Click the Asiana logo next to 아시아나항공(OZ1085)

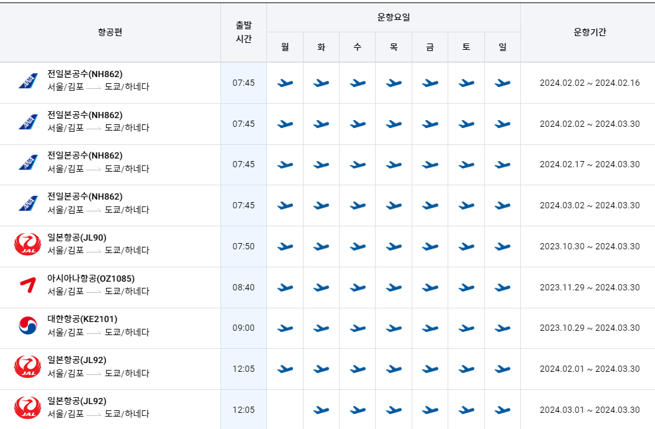[x=28, y=285]
